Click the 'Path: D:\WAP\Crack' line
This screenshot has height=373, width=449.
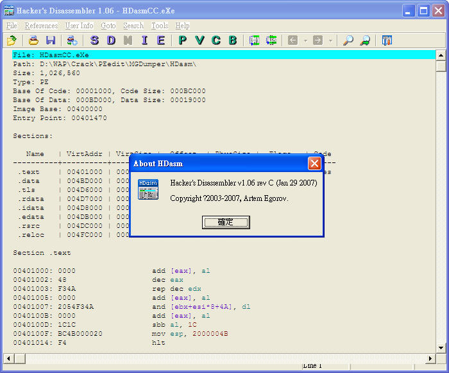point(105,64)
